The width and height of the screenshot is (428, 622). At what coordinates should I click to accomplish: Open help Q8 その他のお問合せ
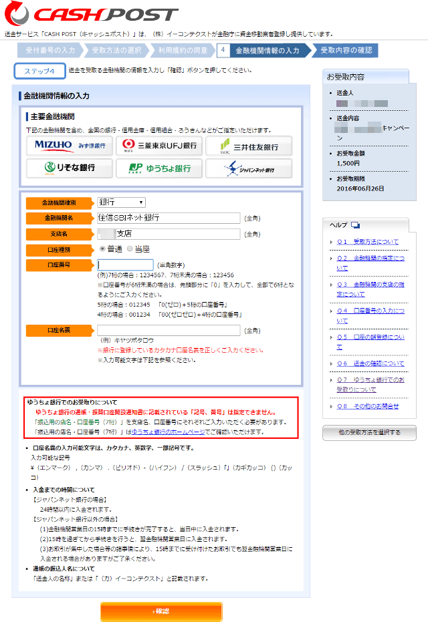pos(368,406)
